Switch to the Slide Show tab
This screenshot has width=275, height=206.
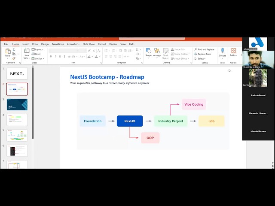[89, 44]
